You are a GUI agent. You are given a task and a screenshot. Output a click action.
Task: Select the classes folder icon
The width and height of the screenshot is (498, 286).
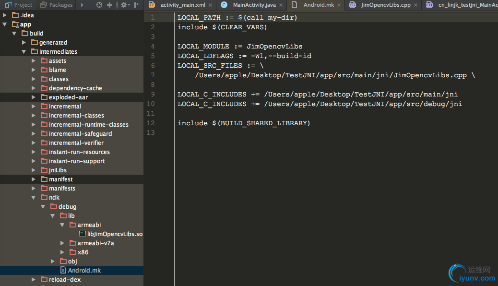click(x=44, y=79)
